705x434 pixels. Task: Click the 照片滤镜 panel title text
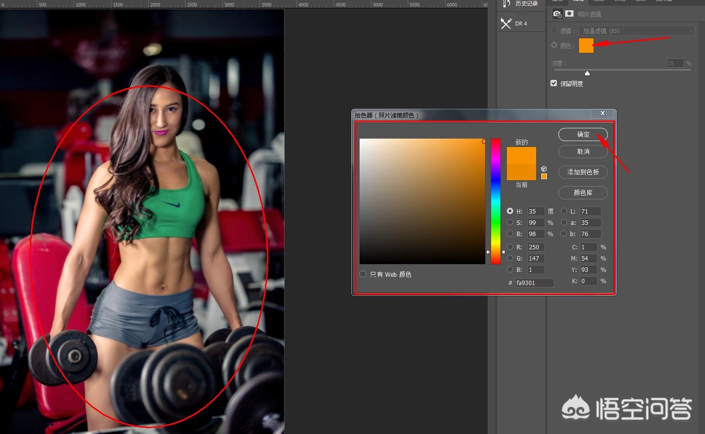click(x=589, y=14)
